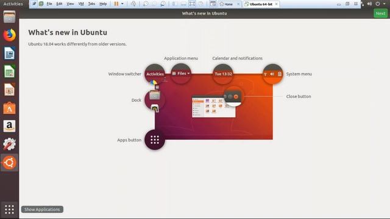Open the VMware Tabs menu

tap(91, 4)
